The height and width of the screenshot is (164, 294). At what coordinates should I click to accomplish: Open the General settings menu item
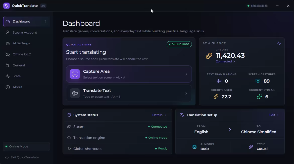(26, 65)
